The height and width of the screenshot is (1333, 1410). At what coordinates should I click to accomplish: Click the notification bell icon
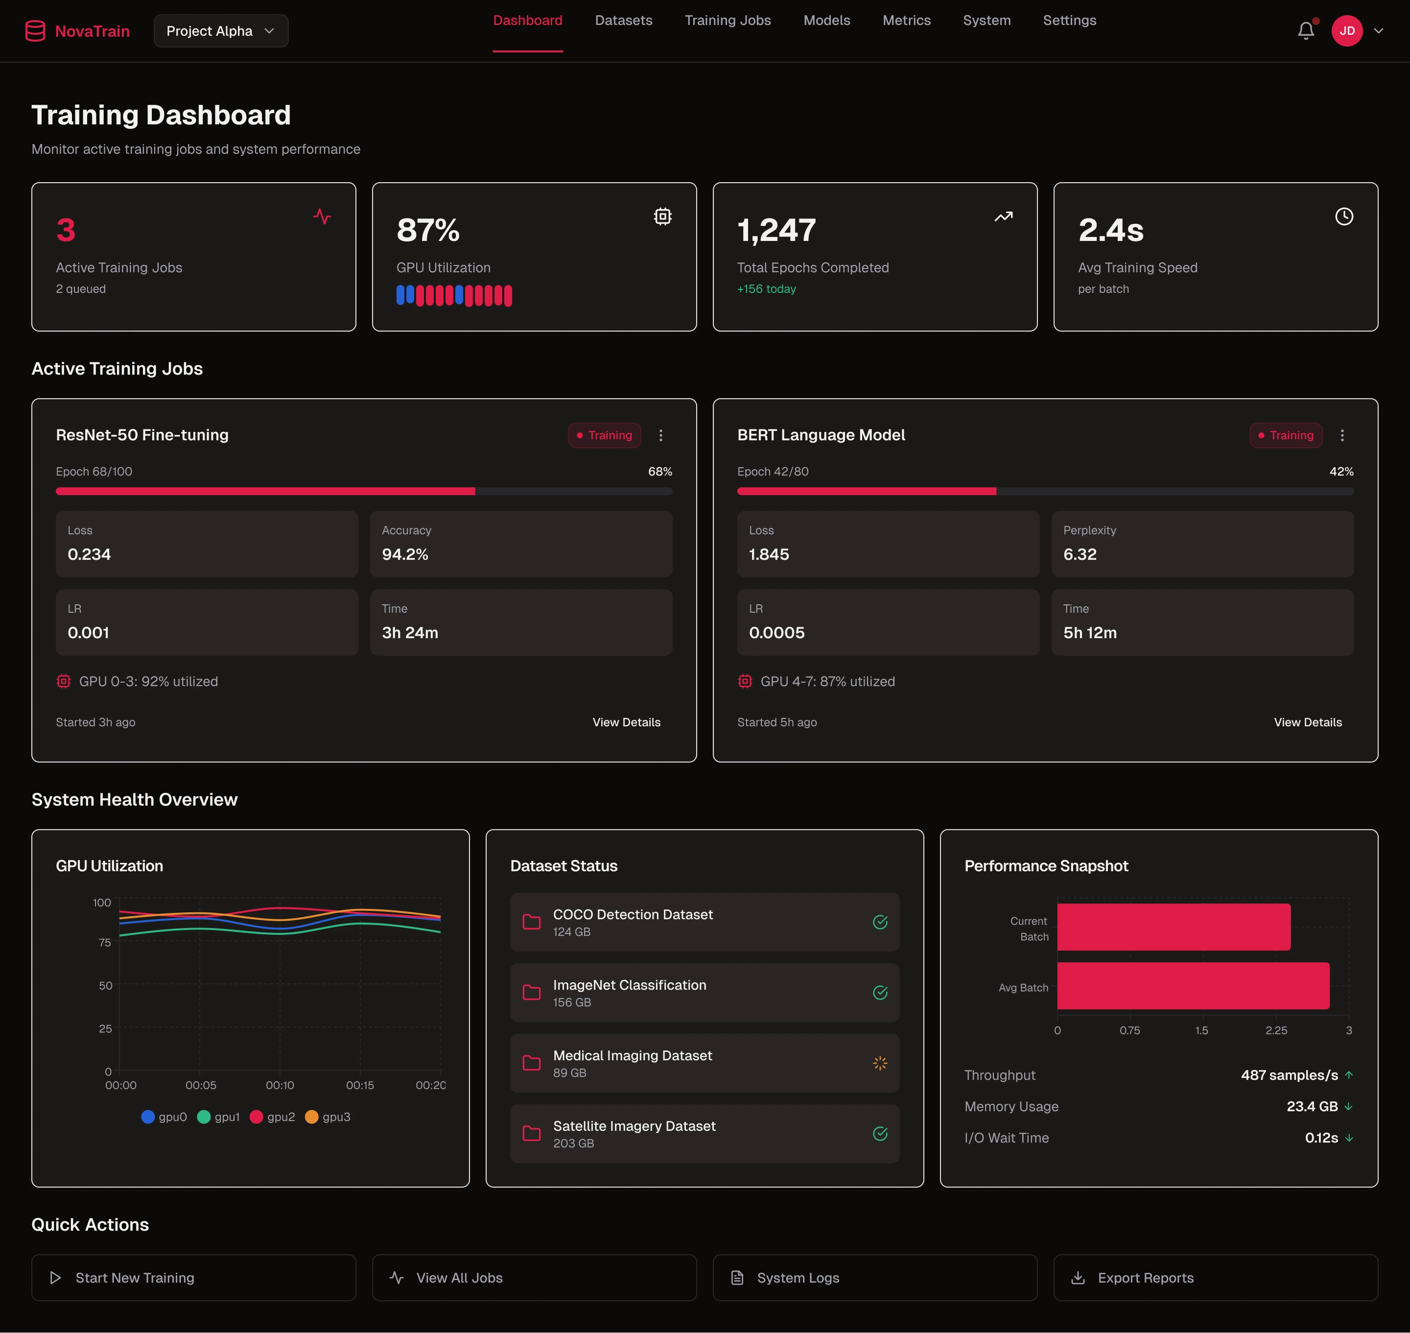1306,30
